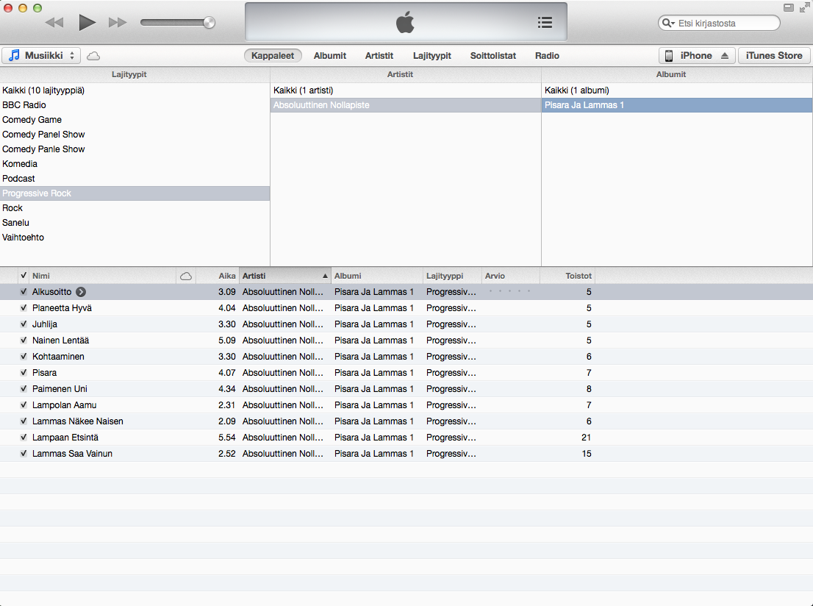Open the search options magnifier dropdown
The height and width of the screenshot is (606, 813).
[668, 24]
